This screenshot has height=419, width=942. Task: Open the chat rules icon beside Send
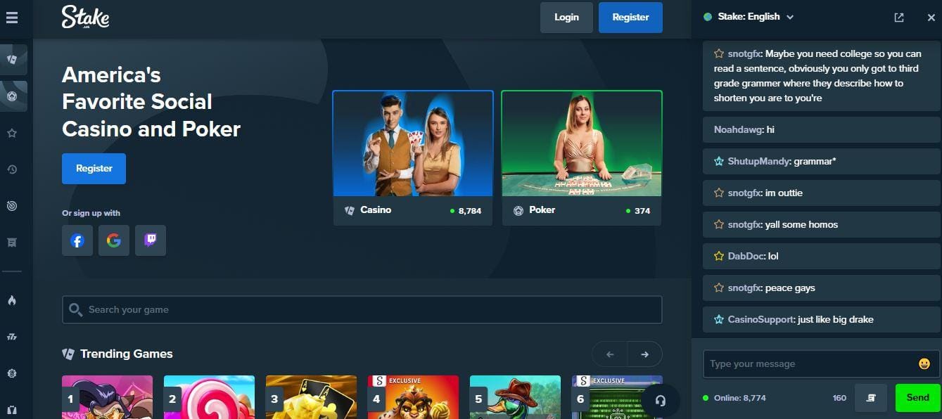click(x=871, y=398)
